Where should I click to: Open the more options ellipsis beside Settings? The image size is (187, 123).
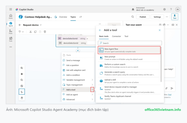(x=167, y=17)
